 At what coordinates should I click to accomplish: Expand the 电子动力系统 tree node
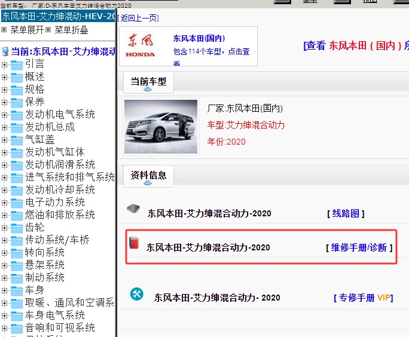click(4, 203)
